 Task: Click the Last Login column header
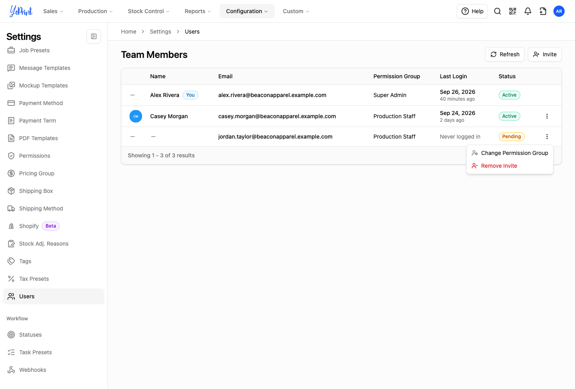[x=453, y=76]
